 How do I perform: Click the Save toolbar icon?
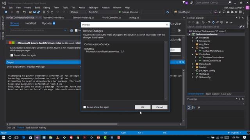[34, 12]
